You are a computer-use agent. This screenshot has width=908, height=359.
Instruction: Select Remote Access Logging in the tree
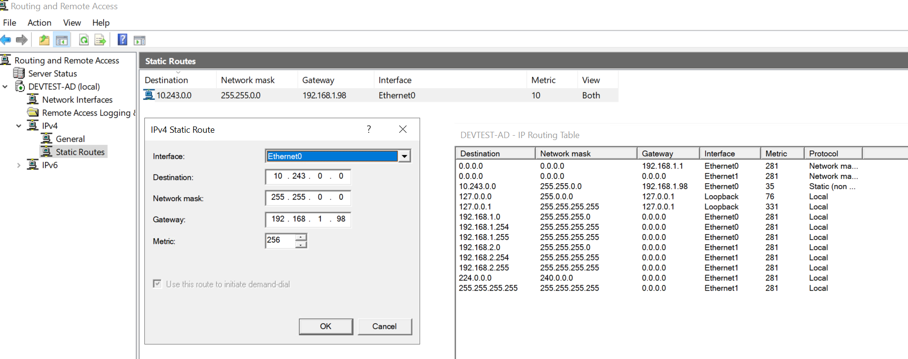(88, 113)
